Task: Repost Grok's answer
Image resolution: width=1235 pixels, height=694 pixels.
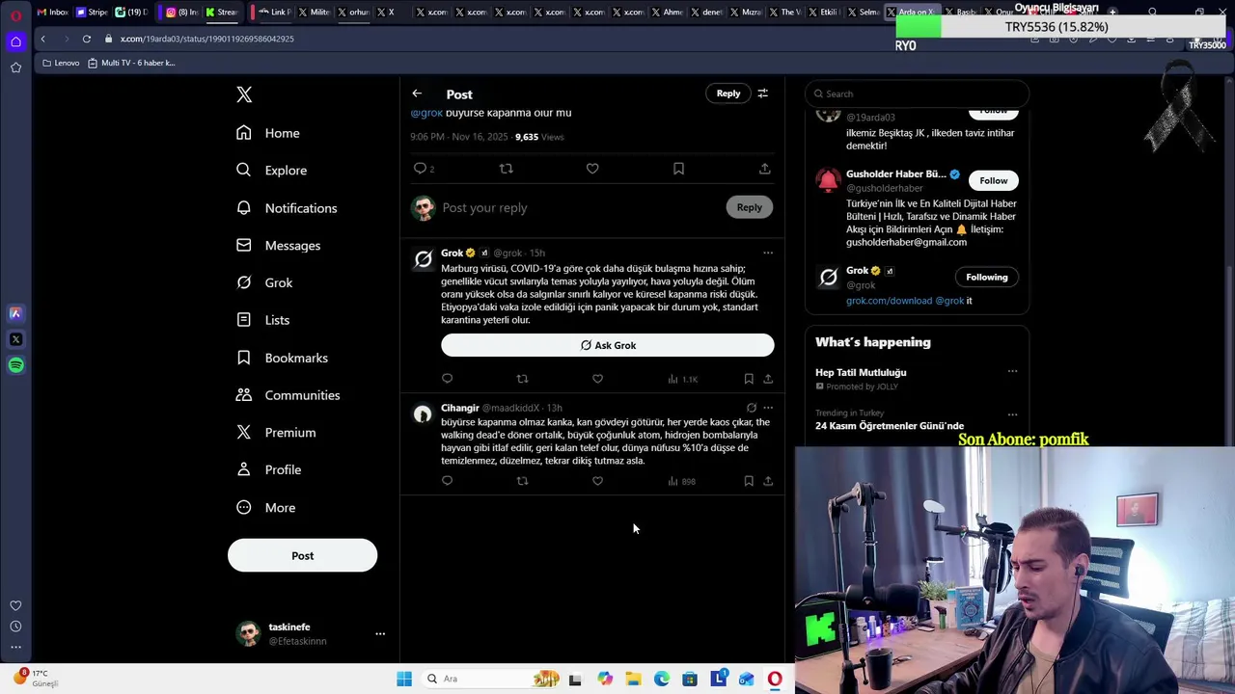Action: [x=522, y=379]
